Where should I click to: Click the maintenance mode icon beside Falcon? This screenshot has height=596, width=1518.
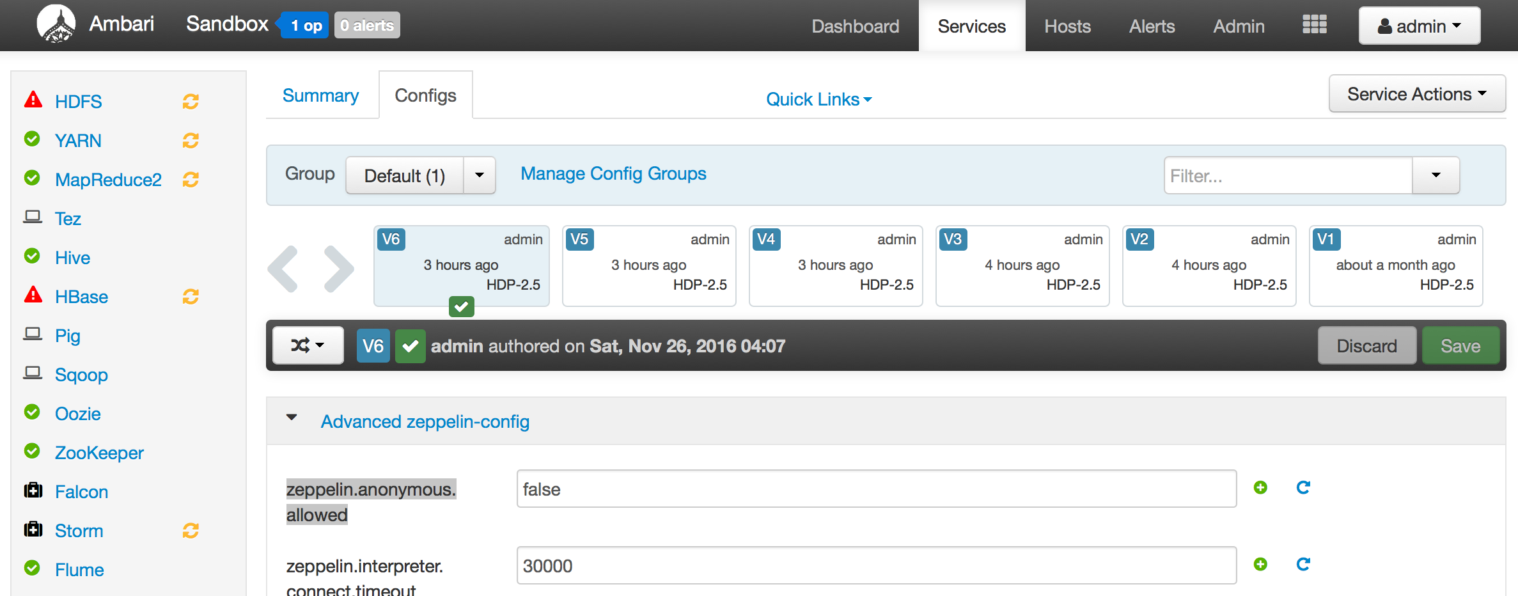tap(32, 491)
